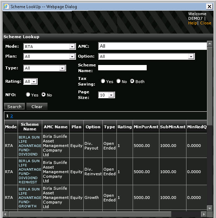
Task: Open the Help link
Action: (x=192, y=23)
